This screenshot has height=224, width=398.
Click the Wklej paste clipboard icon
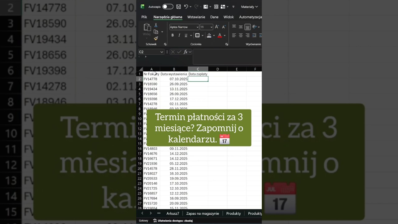click(147, 27)
